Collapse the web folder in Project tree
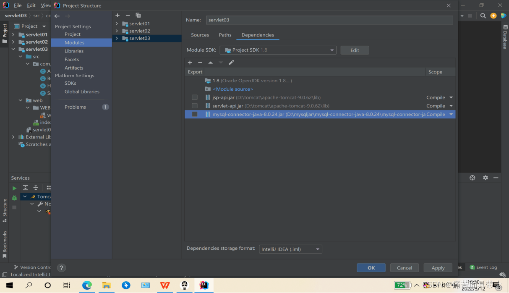 (x=21, y=100)
